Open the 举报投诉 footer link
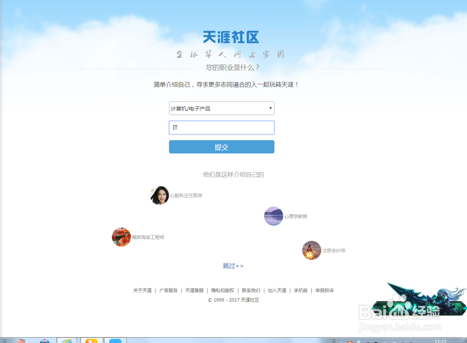This screenshot has width=467, height=343. (x=325, y=290)
